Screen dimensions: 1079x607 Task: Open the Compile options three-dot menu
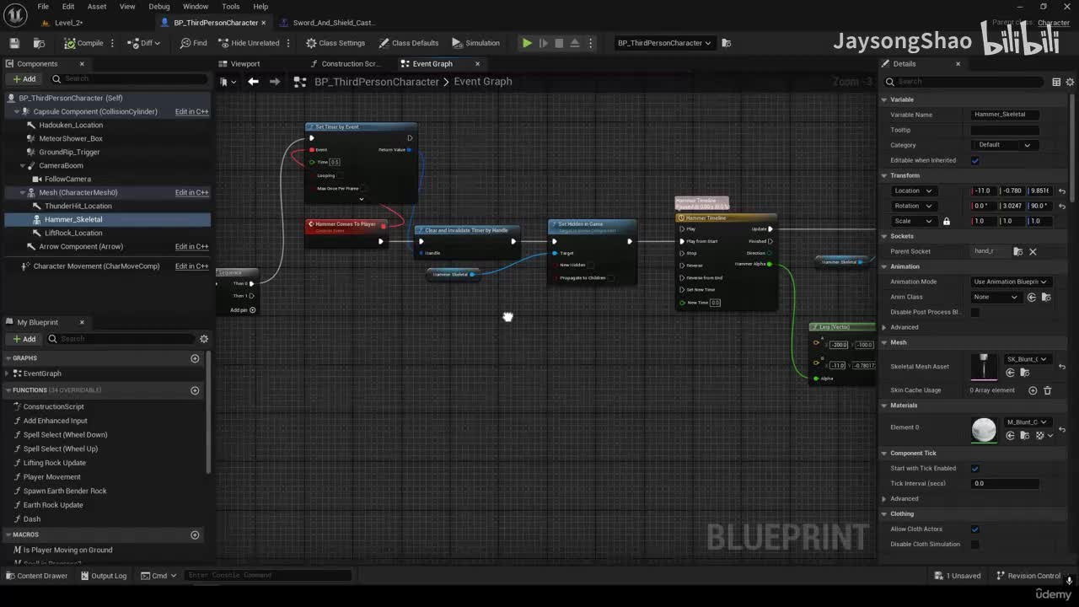point(112,43)
